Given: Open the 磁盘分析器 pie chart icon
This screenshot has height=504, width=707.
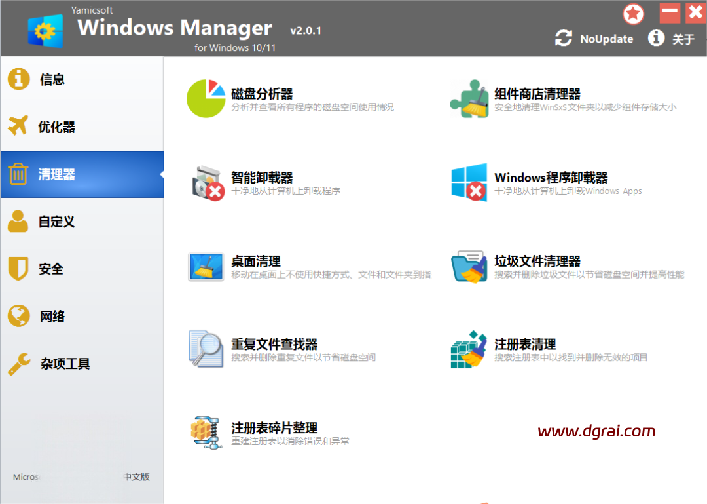Looking at the screenshot, I should 206,99.
